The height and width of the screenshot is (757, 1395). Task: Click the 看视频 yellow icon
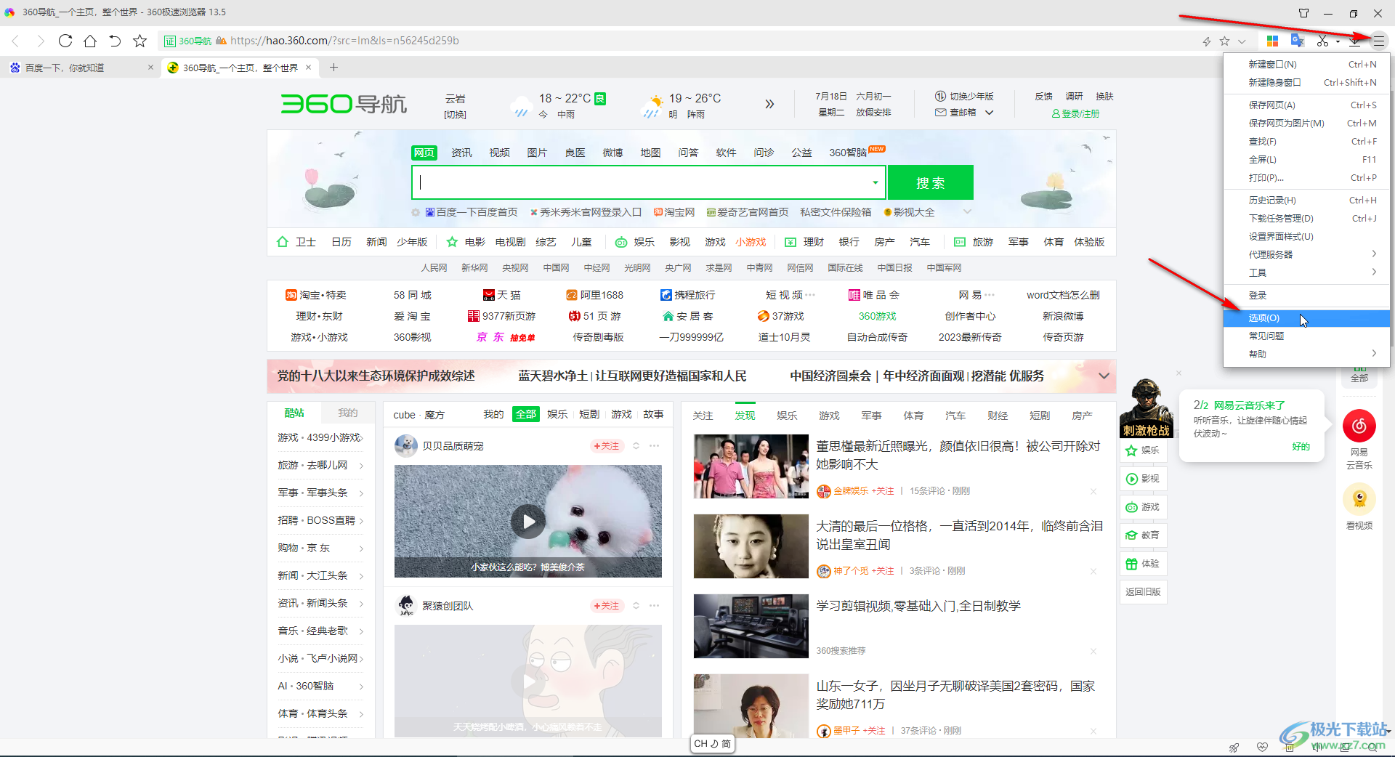tap(1359, 498)
